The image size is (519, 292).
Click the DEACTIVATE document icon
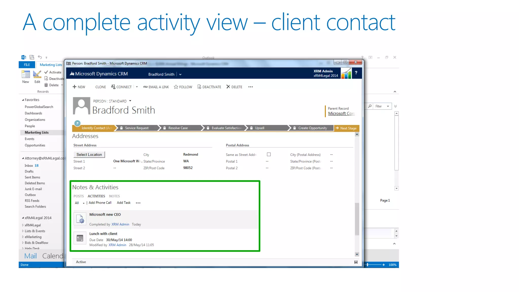click(x=199, y=87)
